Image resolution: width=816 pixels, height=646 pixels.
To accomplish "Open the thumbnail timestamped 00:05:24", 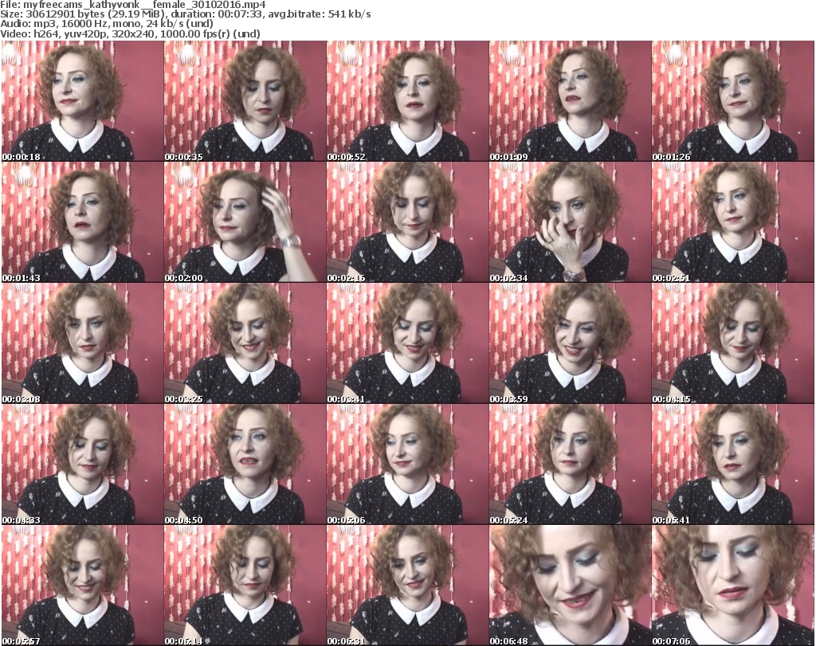I will coord(570,464).
